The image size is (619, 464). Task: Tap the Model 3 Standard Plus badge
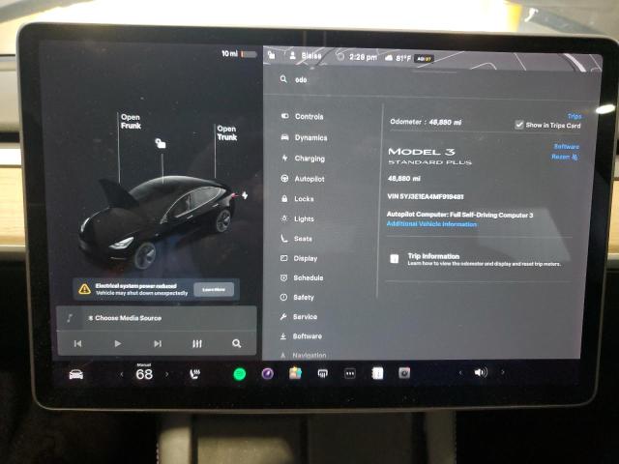429,156
